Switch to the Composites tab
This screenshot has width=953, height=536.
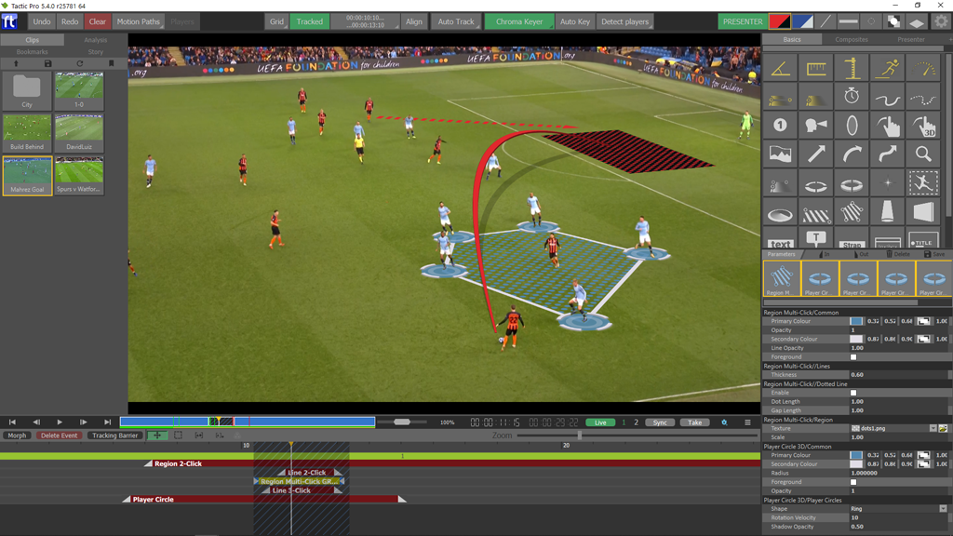click(x=851, y=40)
